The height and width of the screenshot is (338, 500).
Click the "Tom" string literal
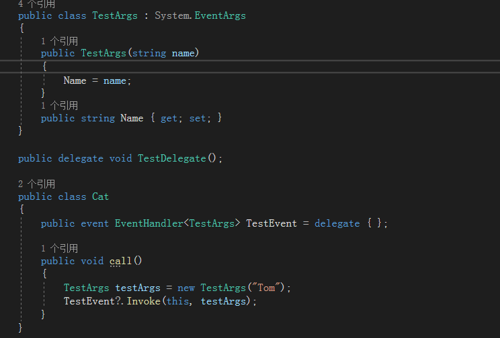point(266,288)
